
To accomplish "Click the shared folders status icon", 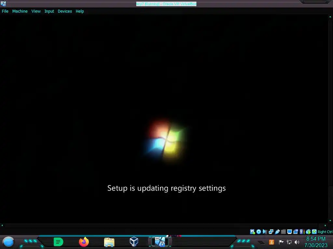I will [x=283, y=231].
